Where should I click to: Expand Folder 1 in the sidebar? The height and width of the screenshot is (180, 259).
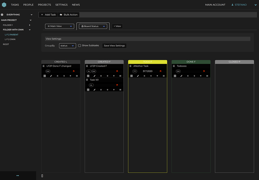30,25
